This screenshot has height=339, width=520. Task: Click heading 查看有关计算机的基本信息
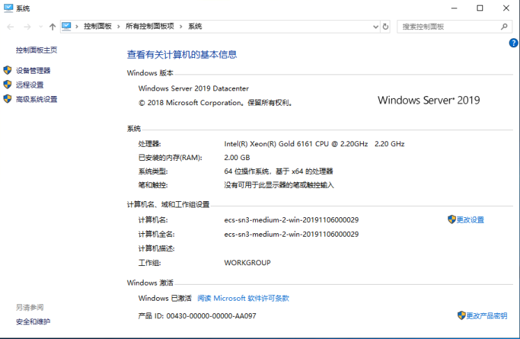tap(182, 54)
